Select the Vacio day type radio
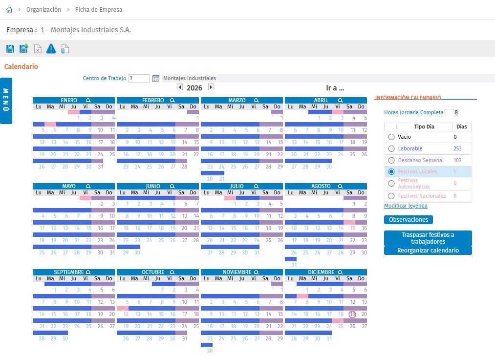495x356 pixels. [x=391, y=137]
